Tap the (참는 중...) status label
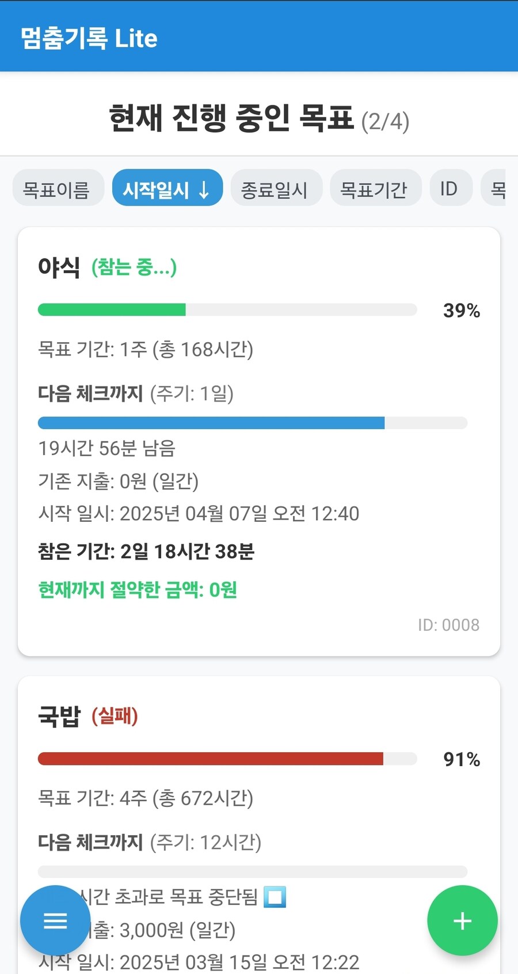Viewport: 518px width, 974px height. (133, 267)
